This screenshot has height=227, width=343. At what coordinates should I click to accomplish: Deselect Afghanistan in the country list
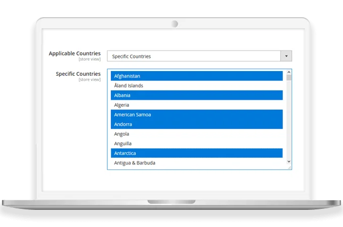click(x=197, y=76)
